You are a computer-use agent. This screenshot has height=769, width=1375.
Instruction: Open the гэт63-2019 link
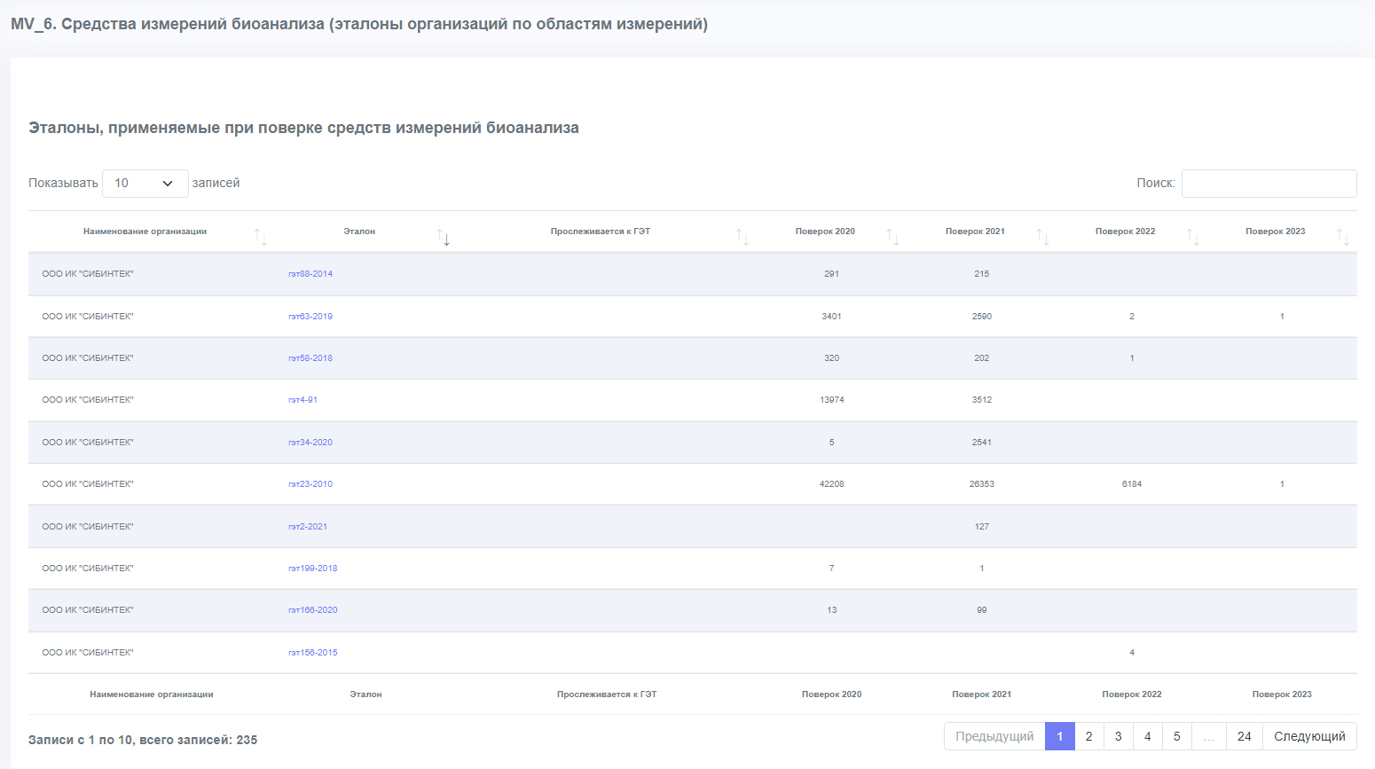[x=310, y=317]
